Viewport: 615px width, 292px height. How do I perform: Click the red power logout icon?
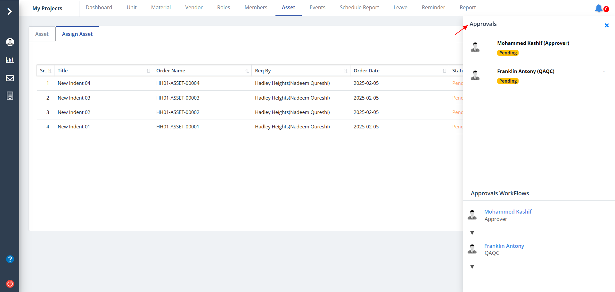coord(10,284)
